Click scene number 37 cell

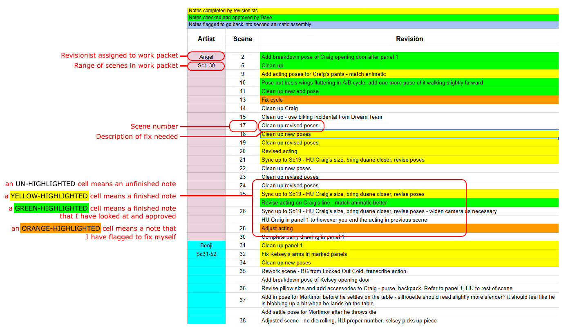point(243,300)
